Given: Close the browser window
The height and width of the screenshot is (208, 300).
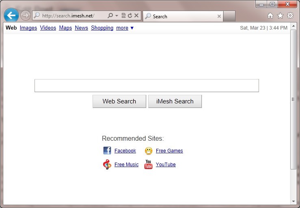Looking at the screenshot, I should coord(287,4).
